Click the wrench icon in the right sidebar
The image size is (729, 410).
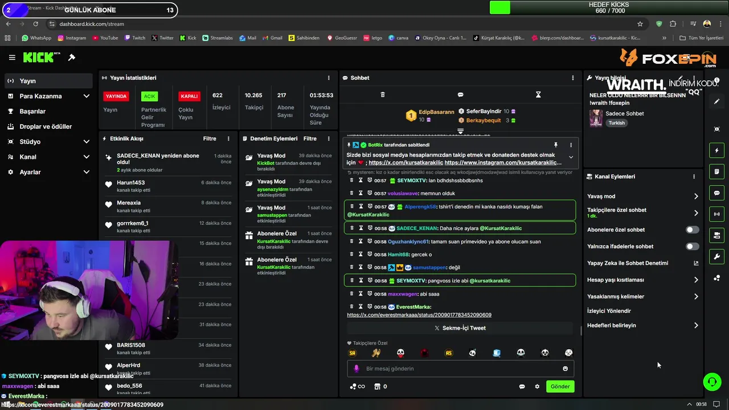tap(716, 256)
